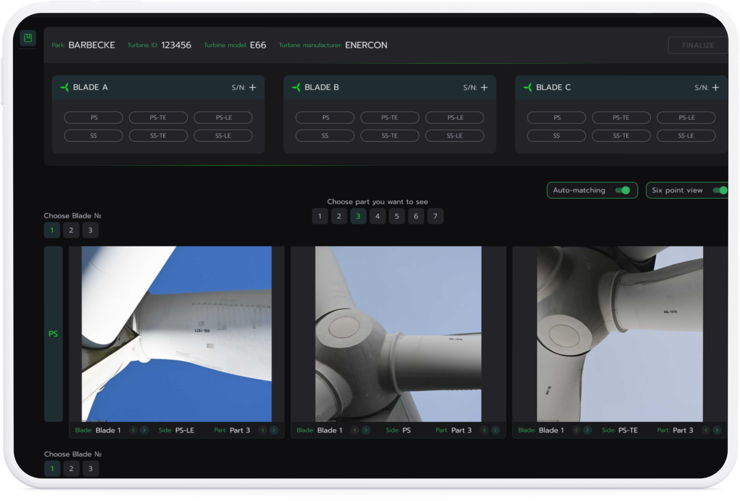This screenshot has height=501, width=740.
Task: Add serial number for Blade C
Action: pyautogui.click(x=715, y=87)
